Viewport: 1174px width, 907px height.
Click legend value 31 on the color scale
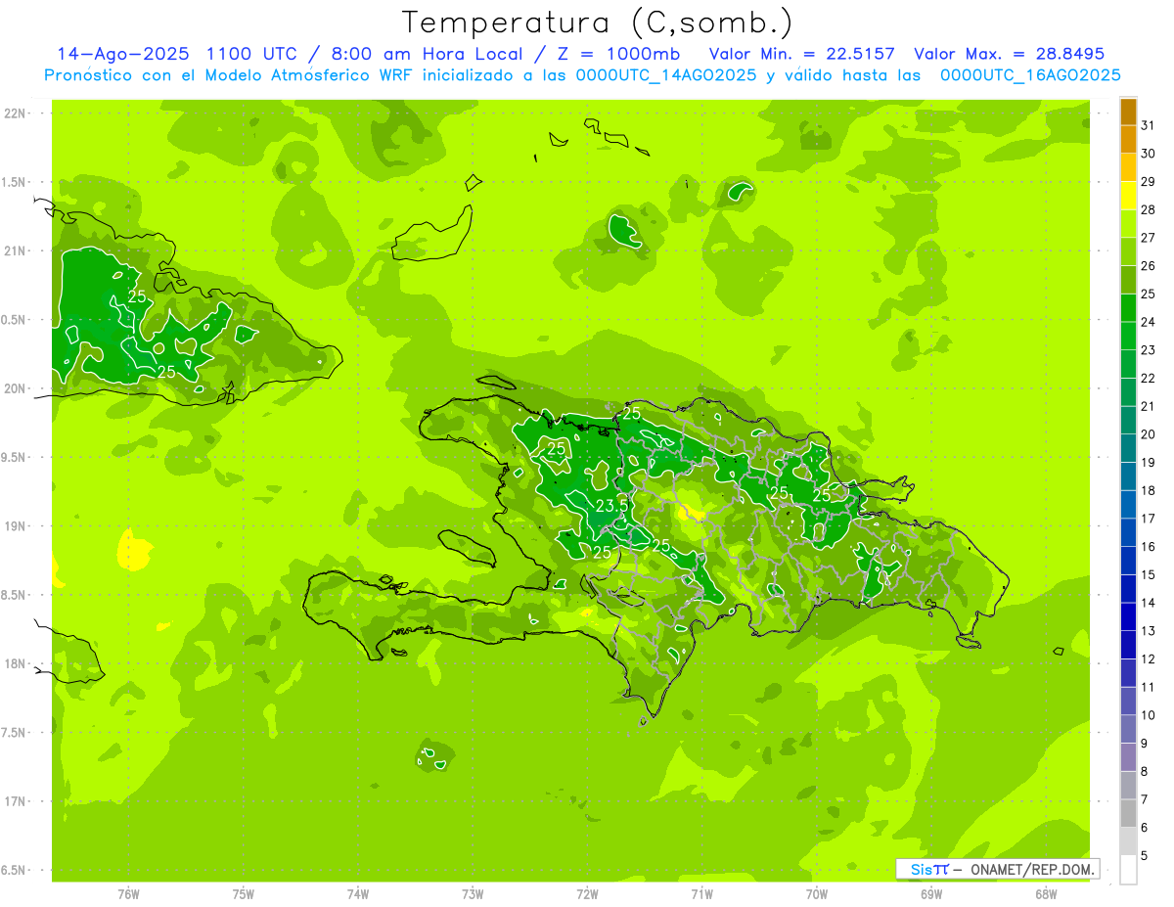pyautogui.click(x=1148, y=126)
